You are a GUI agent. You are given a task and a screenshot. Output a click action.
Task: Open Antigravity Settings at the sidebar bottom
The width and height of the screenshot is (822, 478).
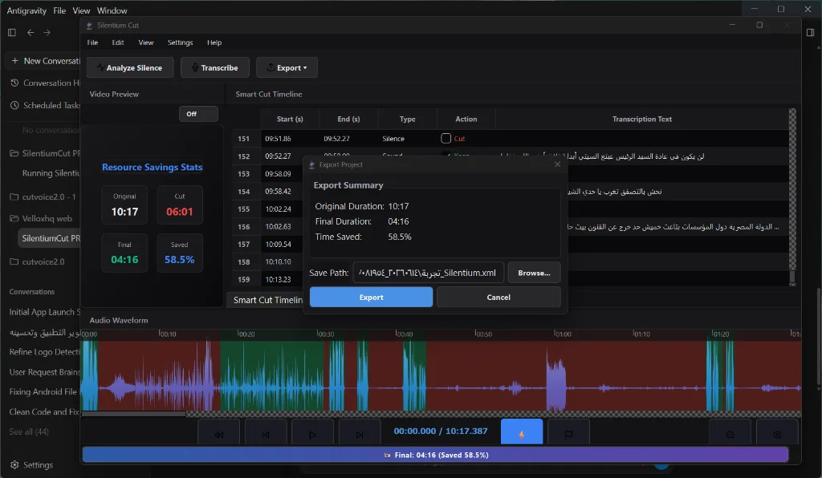(x=31, y=465)
